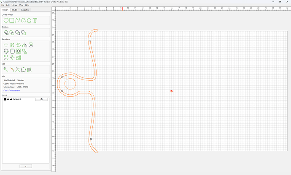Open the Offset Vectors tool
Image resolution: width=291 pixels, height=175 pixels.
[6, 51]
